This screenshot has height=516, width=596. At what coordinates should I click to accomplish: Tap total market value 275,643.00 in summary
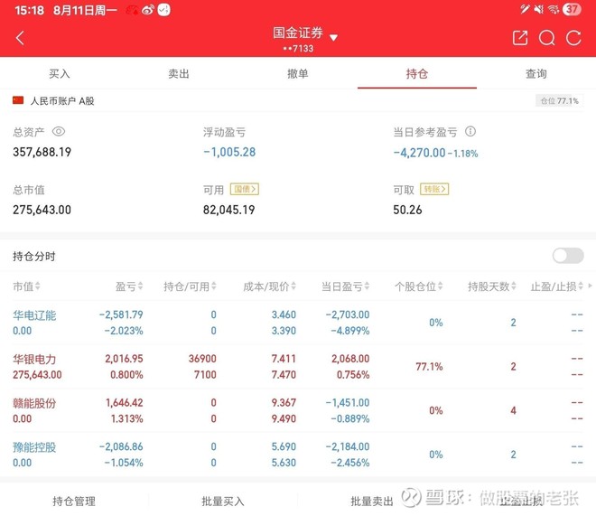click(x=42, y=210)
